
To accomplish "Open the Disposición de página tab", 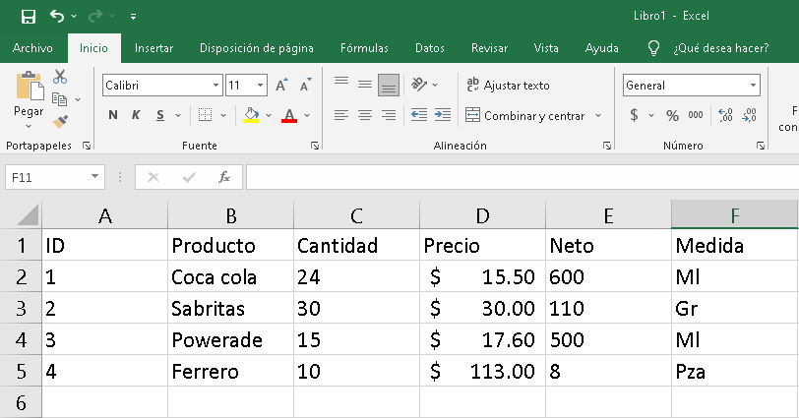I will click(256, 48).
